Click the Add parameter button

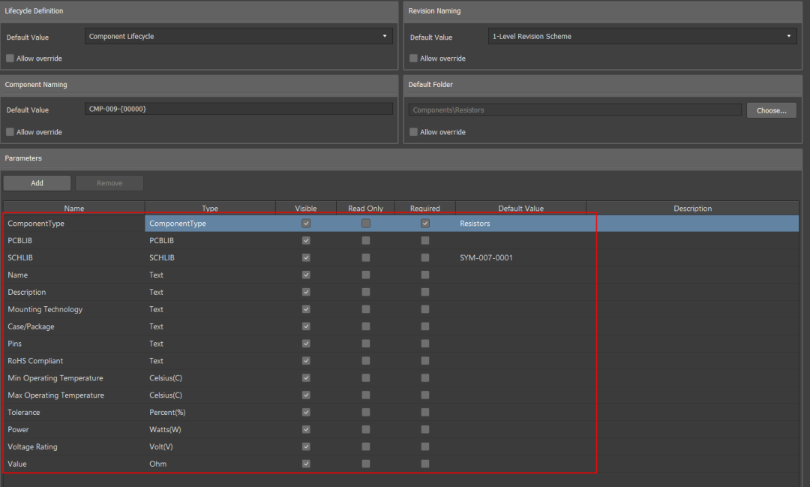(37, 183)
